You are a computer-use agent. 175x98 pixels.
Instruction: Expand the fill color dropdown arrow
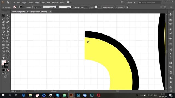[17, 7]
